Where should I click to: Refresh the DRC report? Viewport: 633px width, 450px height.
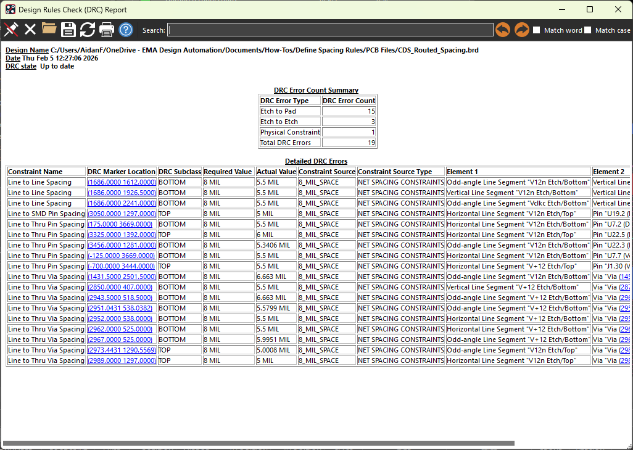pos(88,30)
